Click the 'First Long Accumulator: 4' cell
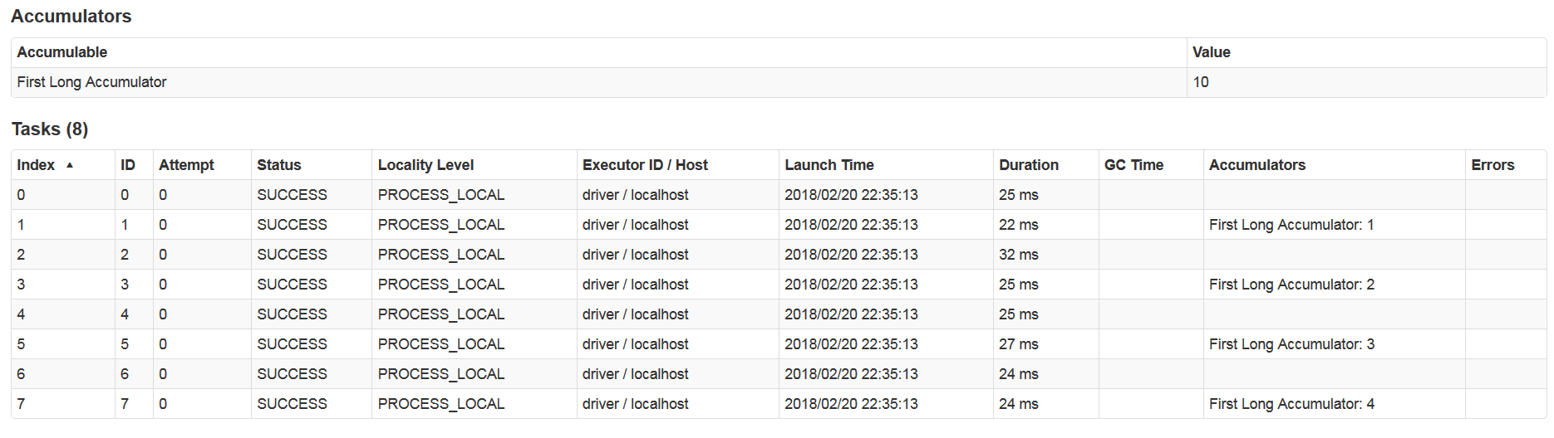This screenshot has height=438, width=1554. coord(1291,404)
